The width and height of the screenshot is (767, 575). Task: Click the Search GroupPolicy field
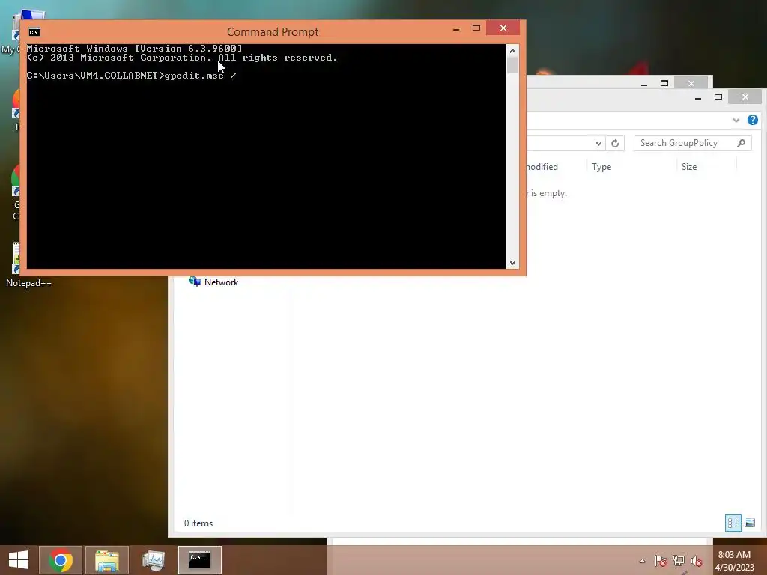[693, 143]
